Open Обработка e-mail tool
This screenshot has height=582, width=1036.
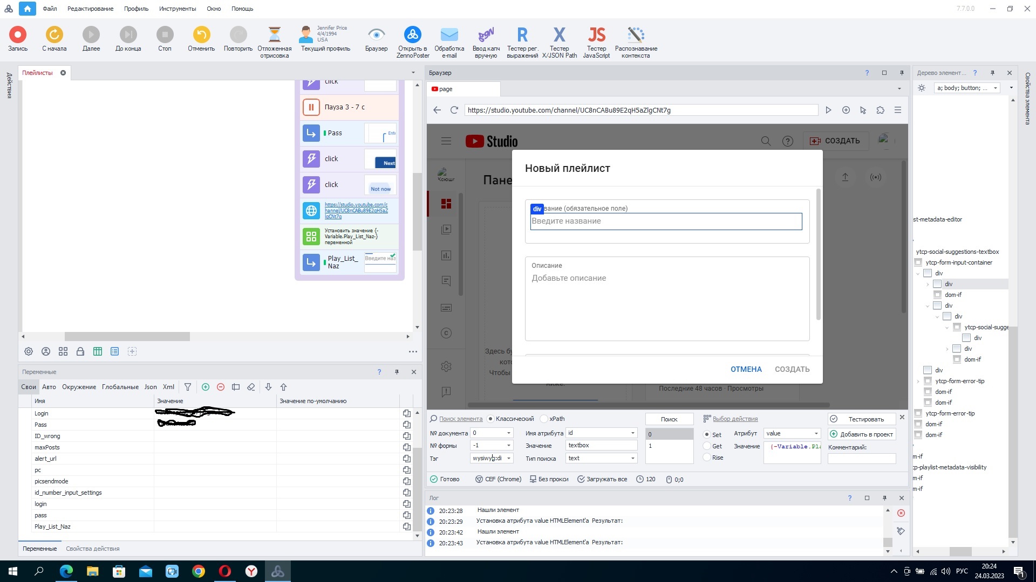449,42
